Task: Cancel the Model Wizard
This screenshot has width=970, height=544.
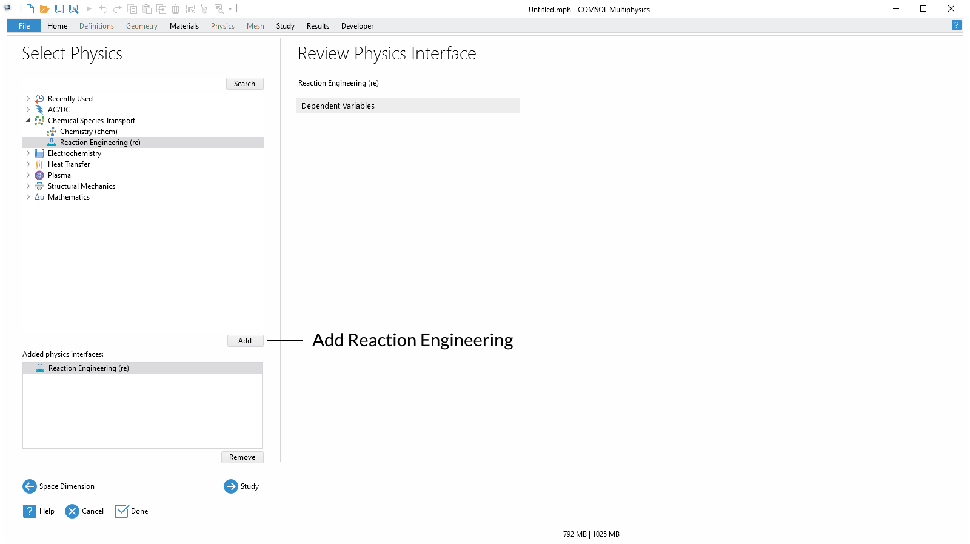Action: pyautogui.click(x=84, y=511)
